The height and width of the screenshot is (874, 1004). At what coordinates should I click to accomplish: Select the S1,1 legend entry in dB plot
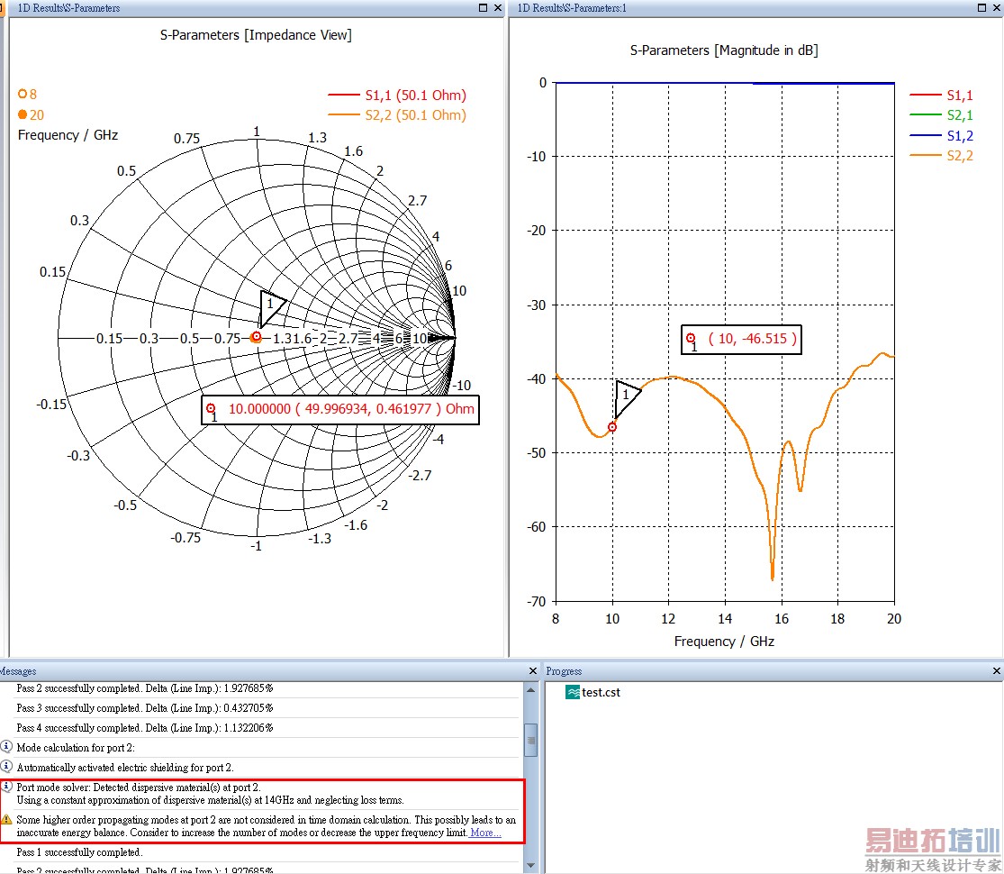(x=941, y=95)
